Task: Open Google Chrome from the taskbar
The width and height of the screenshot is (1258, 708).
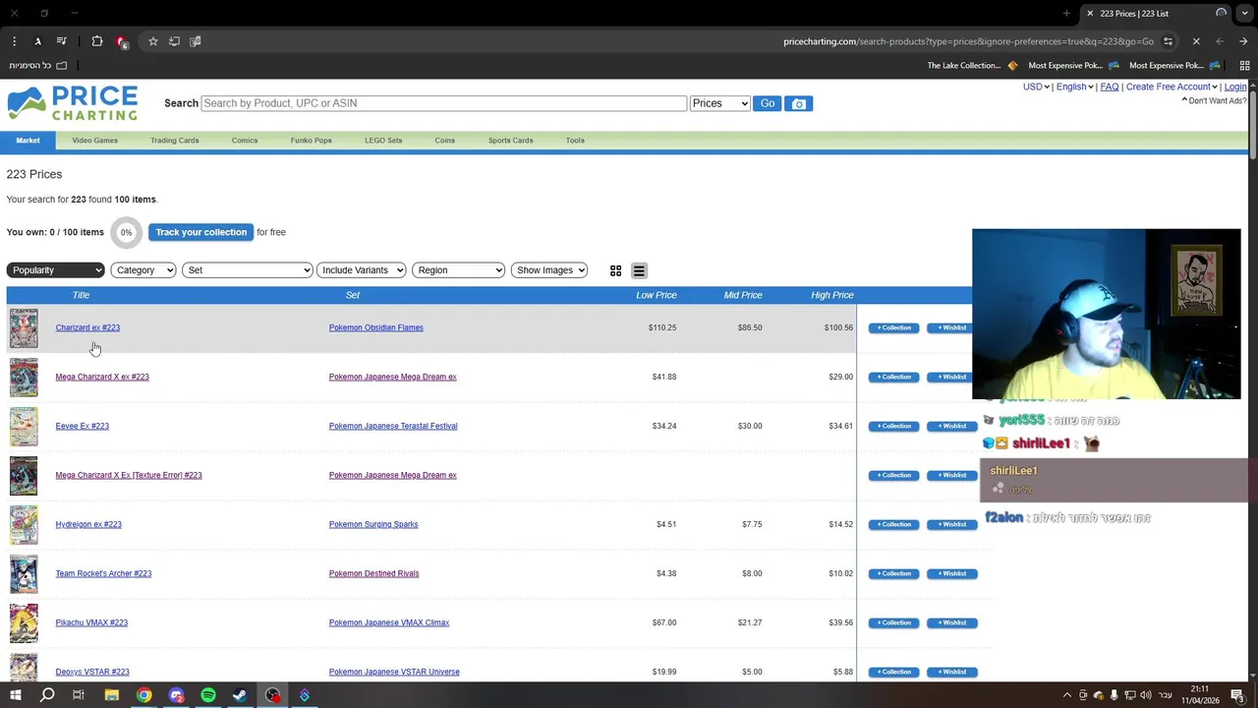Action: tap(143, 695)
